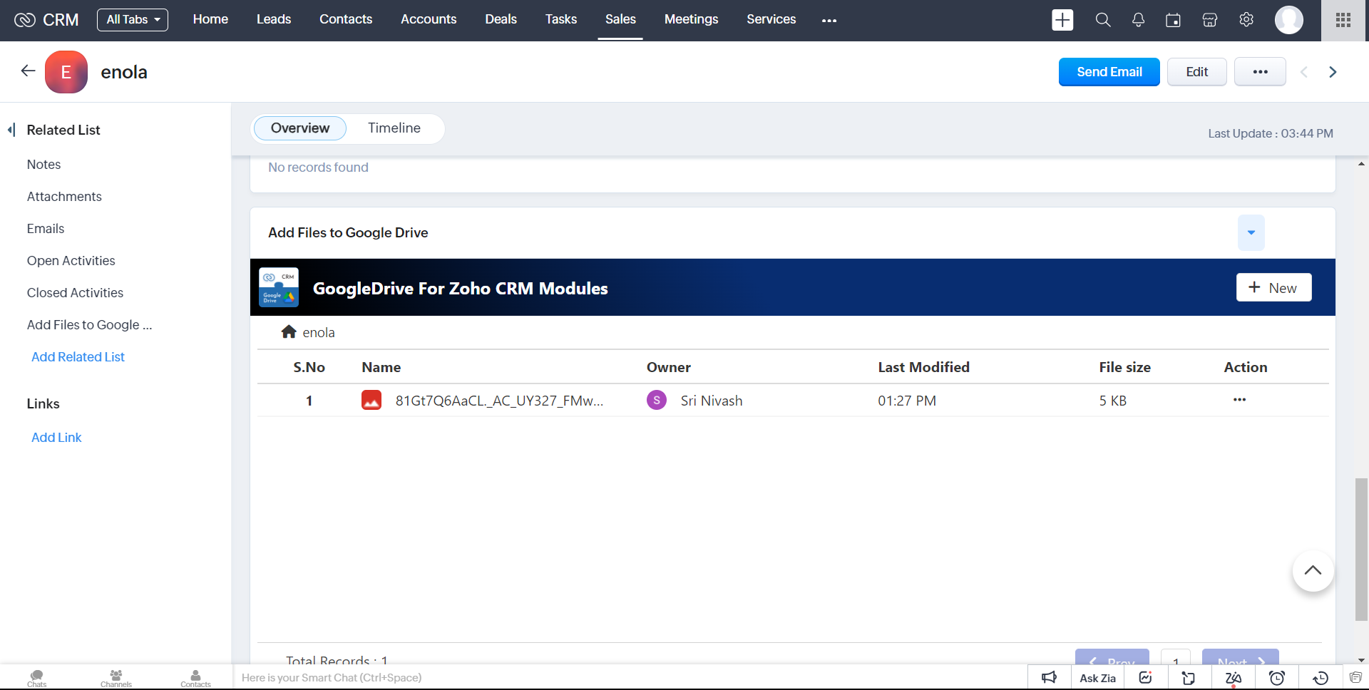Click the enola home folder icon
The width and height of the screenshot is (1369, 690).
289,332
